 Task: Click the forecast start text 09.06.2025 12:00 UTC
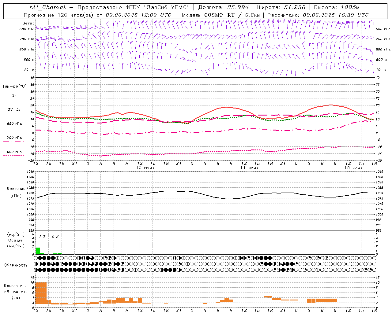tap(138, 15)
